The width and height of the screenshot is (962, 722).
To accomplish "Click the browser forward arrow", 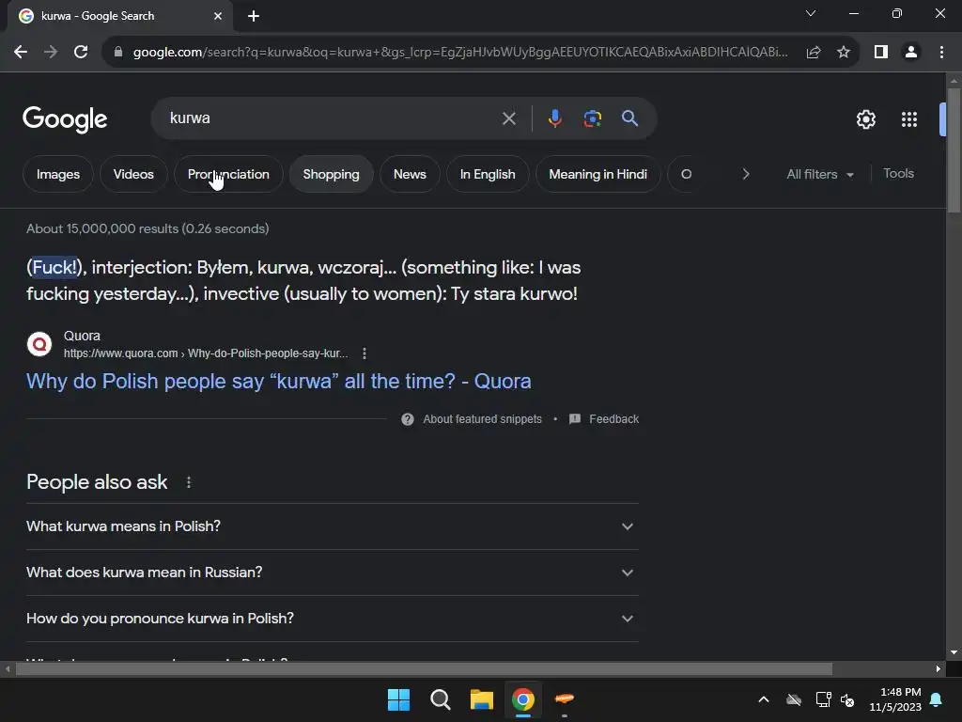I will pos(51,53).
